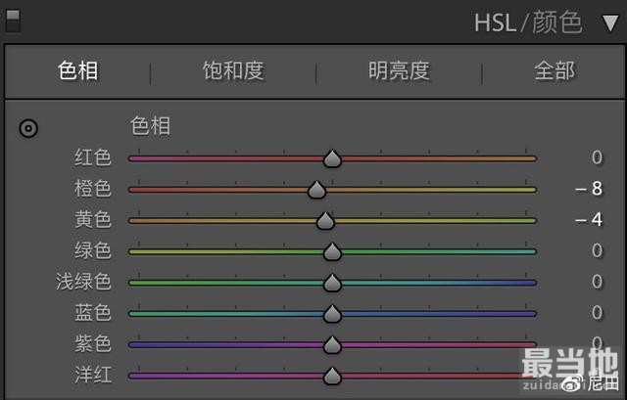
Task: Switch to the 色相 tab
Action: tap(77, 70)
